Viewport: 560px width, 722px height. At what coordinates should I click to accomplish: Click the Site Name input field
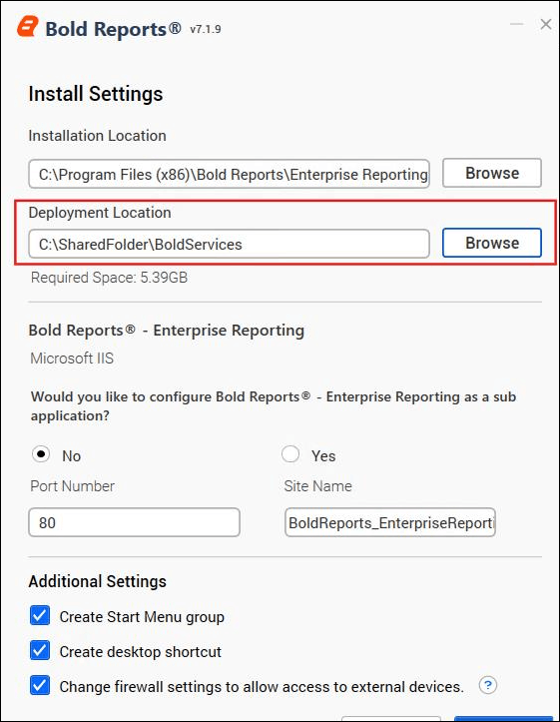click(390, 522)
